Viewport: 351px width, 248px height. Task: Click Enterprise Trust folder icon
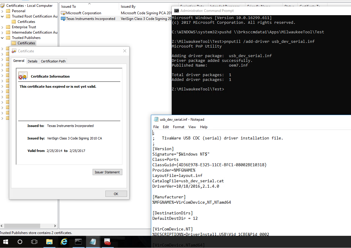(8, 27)
